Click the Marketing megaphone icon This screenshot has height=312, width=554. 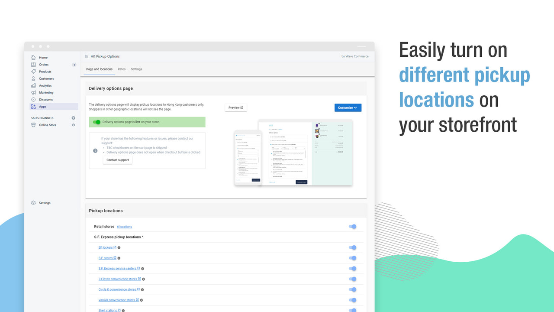[34, 92]
